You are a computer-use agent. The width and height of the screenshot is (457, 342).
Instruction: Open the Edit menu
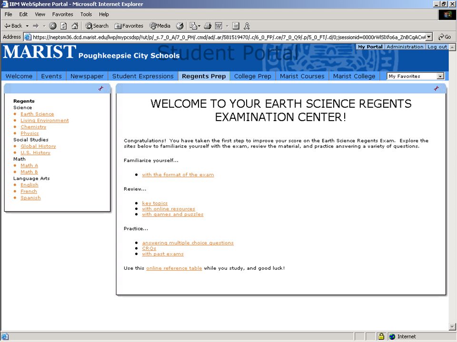point(23,14)
